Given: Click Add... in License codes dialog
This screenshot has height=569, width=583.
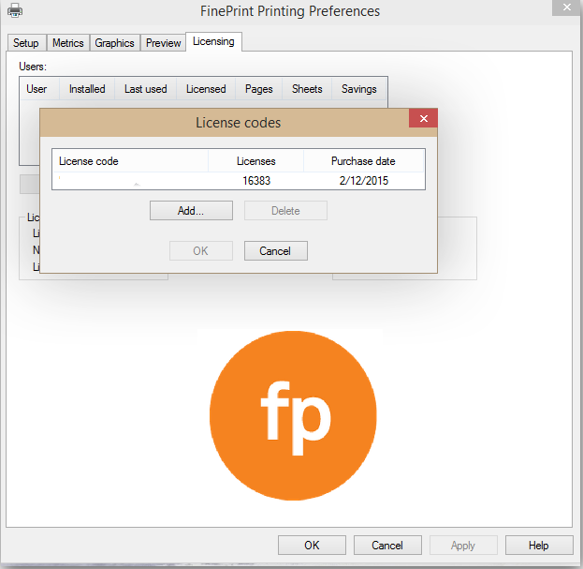Looking at the screenshot, I should (191, 211).
